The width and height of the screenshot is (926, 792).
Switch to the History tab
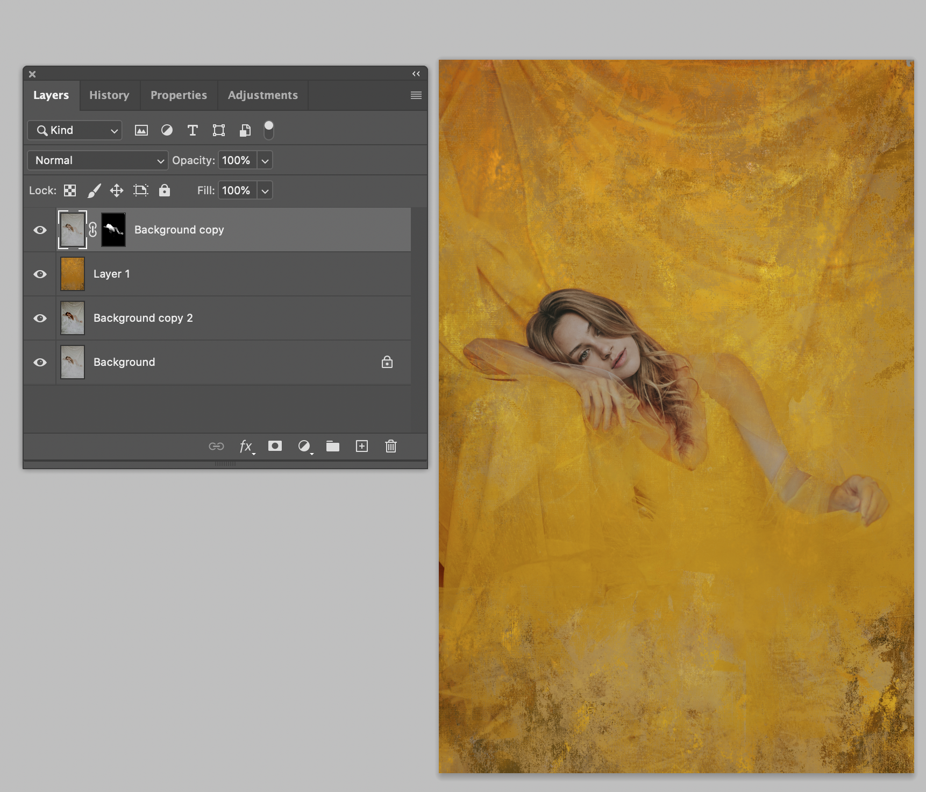tap(109, 95)
